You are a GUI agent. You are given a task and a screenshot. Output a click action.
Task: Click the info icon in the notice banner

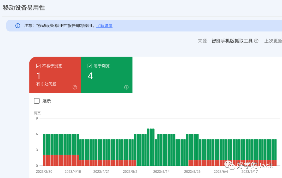[18, 26]
